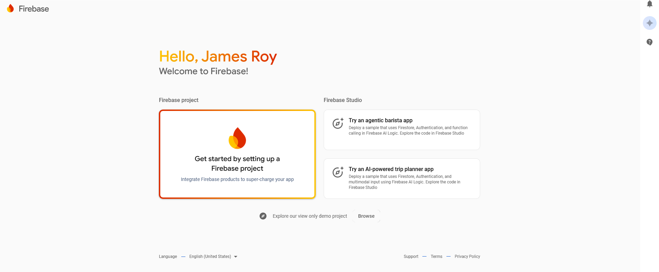Open 'Try an AI-powered trip planner app' card
659x272 pixels.
(391, 169)
